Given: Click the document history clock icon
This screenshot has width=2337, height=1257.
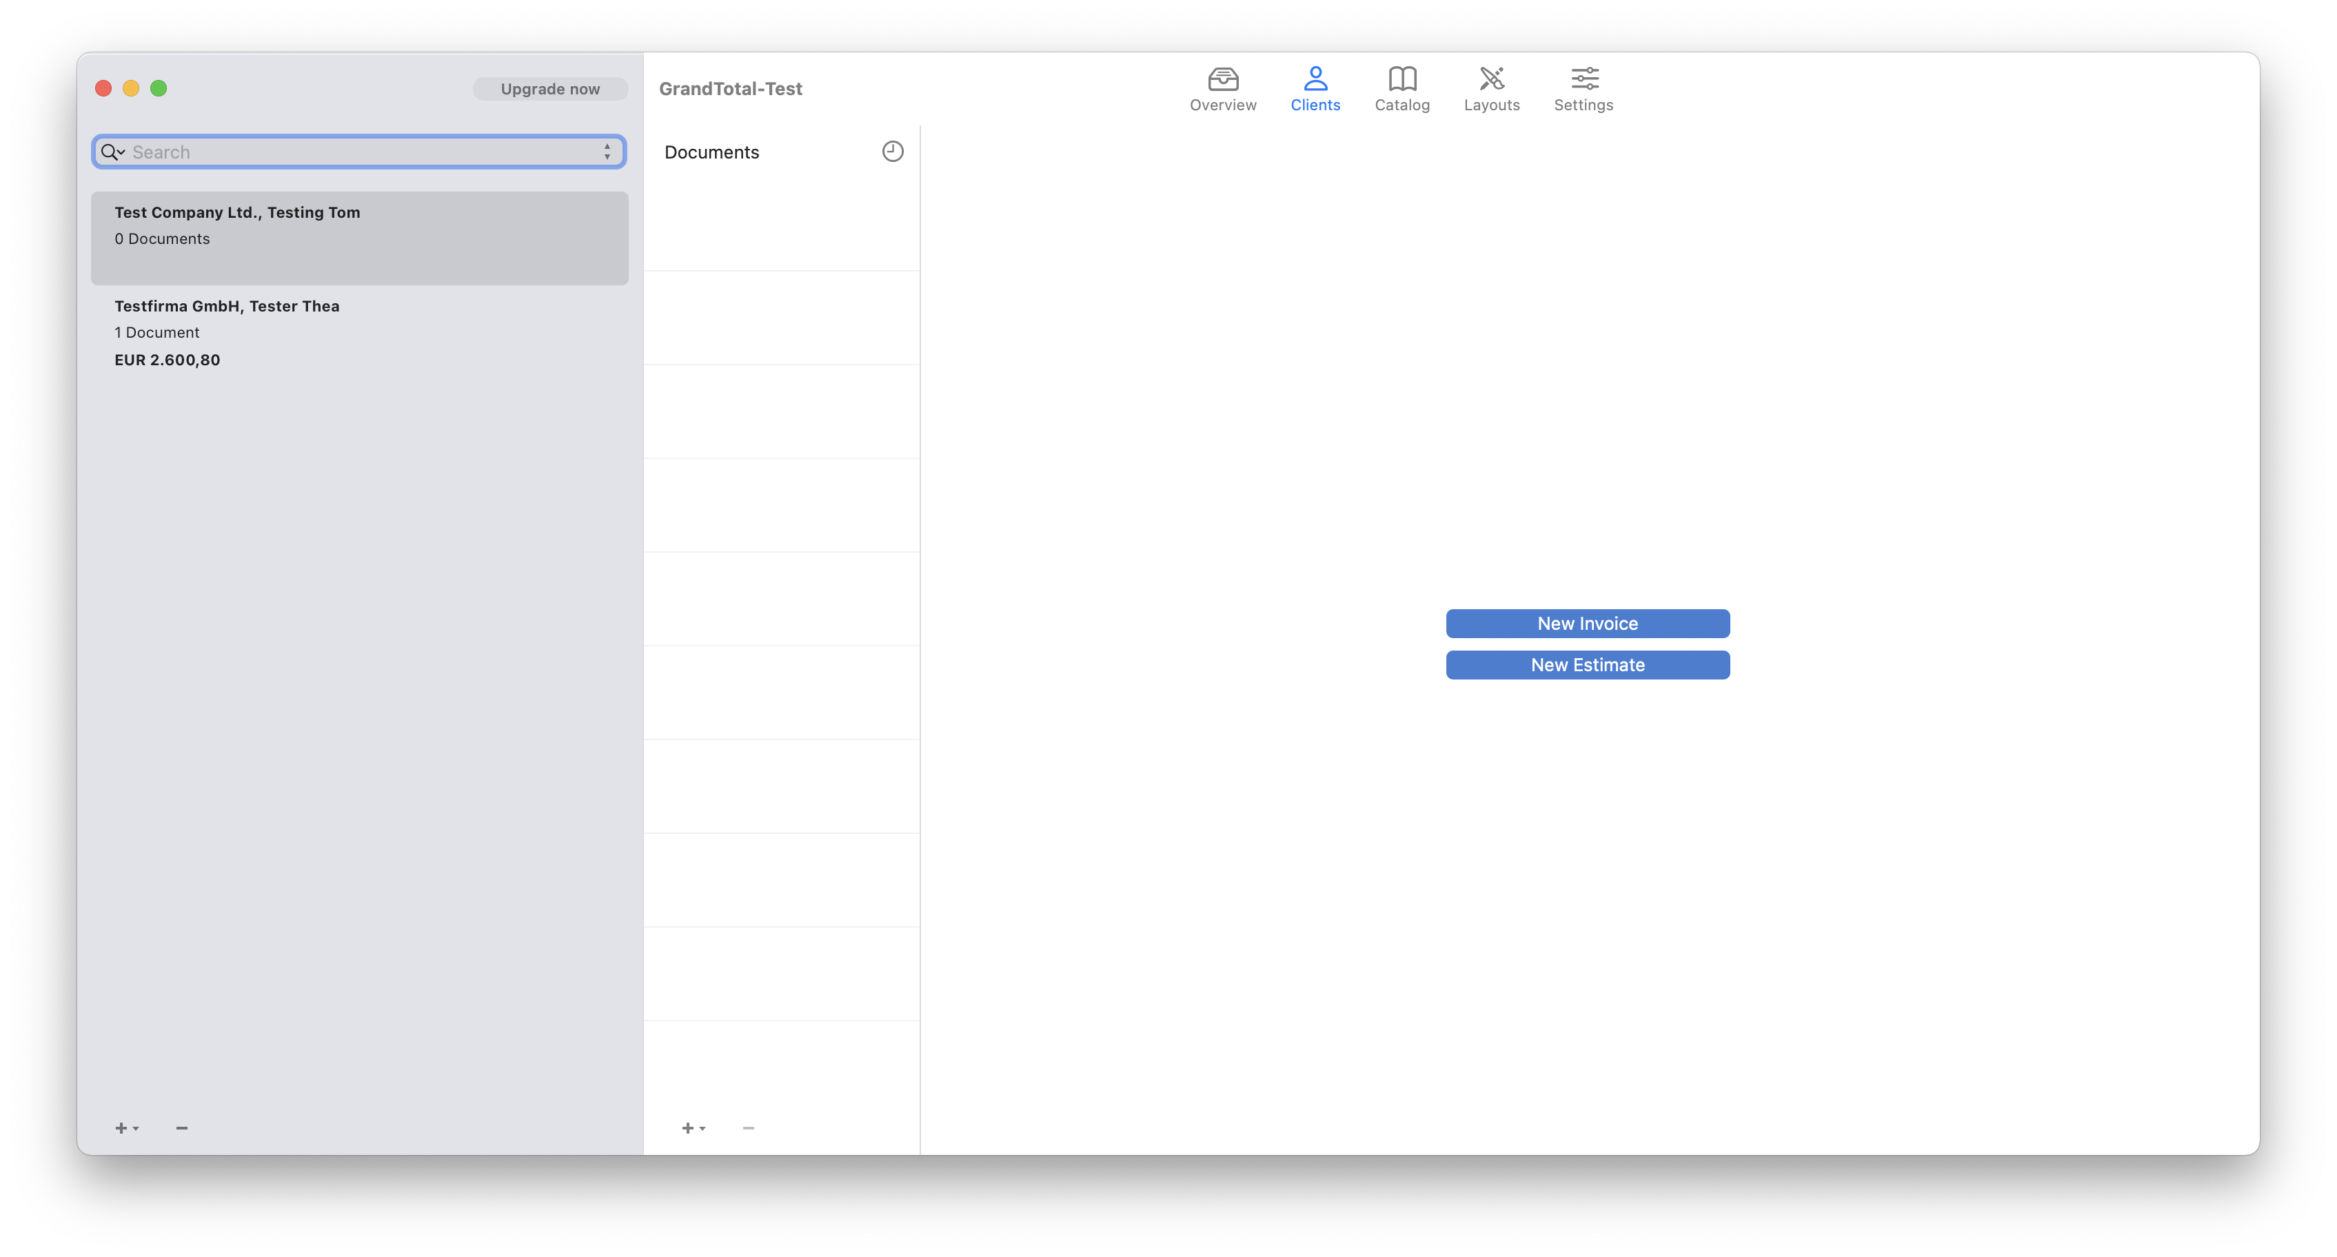Looking at the screenshot, I should coord(893,152).
